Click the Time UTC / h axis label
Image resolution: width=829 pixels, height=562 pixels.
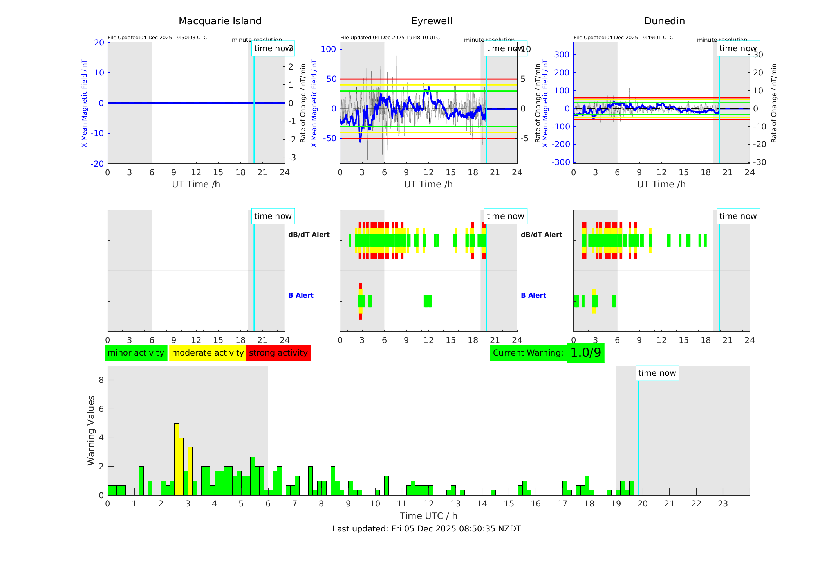pyautogui.click(x=428, y=516)
